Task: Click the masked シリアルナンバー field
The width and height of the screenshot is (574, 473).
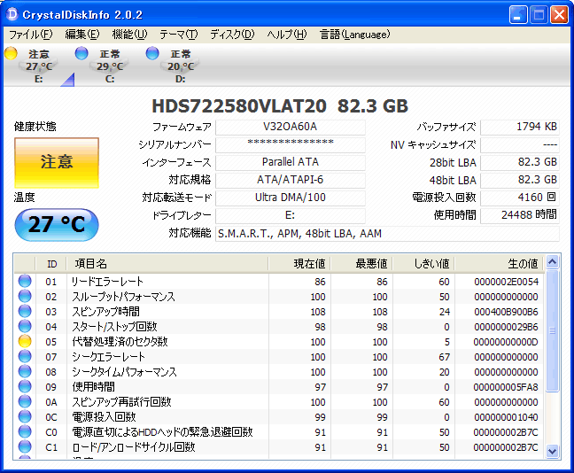Action: [291, 144]
